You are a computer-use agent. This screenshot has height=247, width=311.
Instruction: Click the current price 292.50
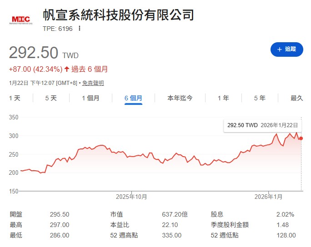34,53
